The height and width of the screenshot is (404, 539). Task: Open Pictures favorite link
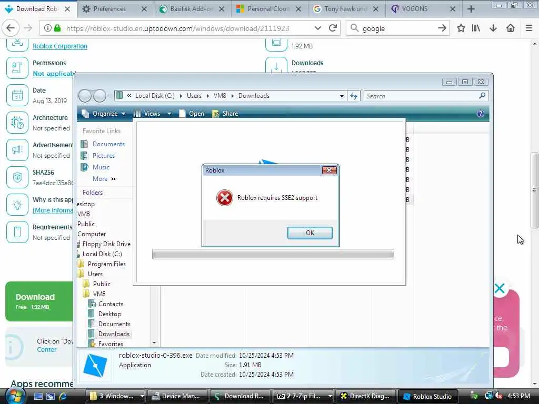click(104, 156)
